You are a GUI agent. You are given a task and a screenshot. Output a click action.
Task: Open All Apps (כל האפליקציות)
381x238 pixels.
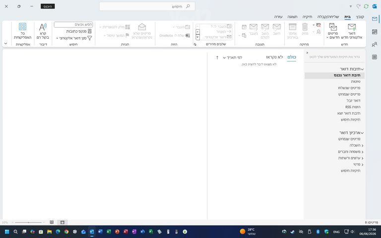point(23,31)
